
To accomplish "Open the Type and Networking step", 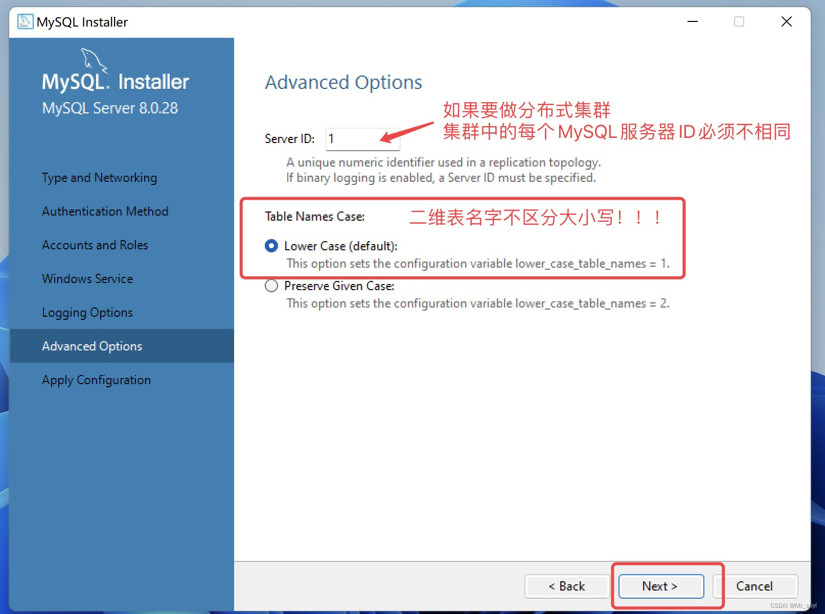I will [99, 178].
